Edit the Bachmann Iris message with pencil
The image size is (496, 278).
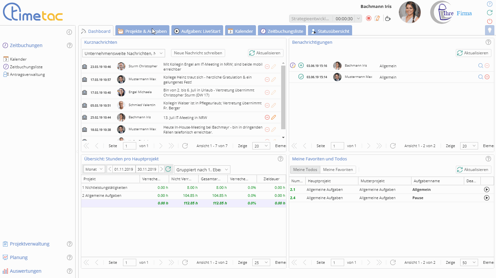tap(274, 117)
